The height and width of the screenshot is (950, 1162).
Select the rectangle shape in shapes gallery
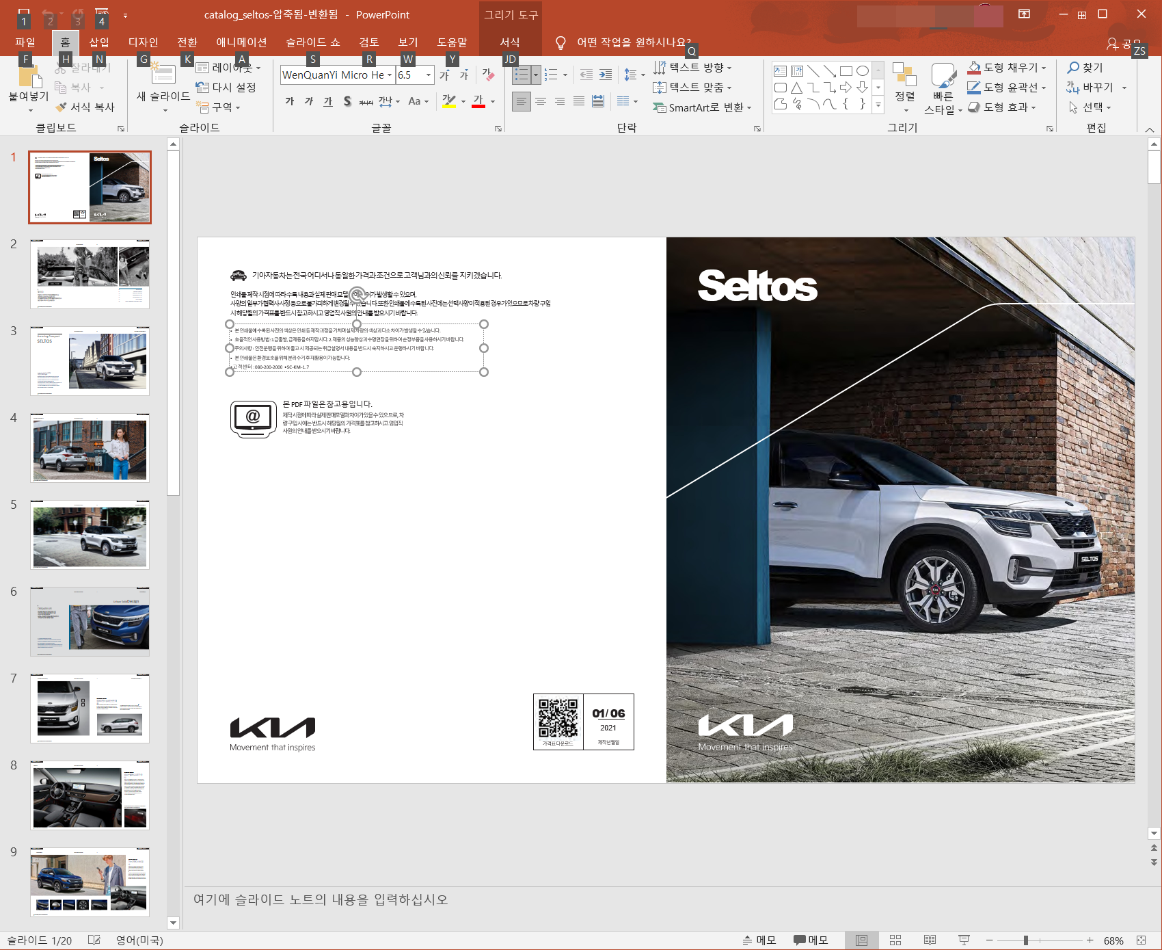[846, 71]
